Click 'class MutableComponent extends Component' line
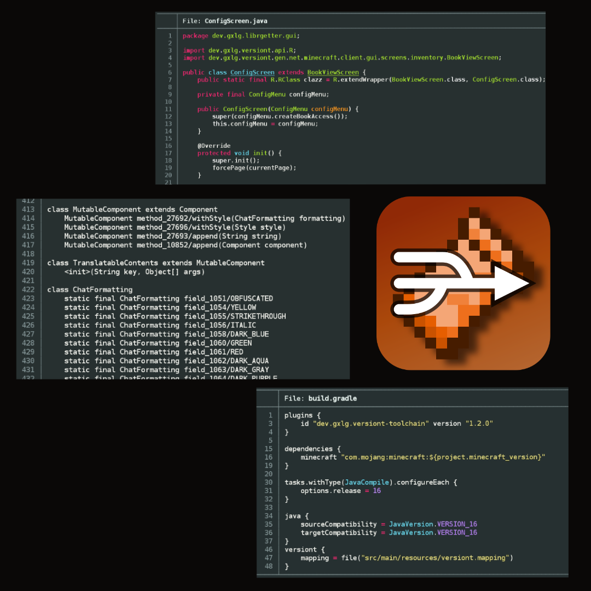Viewport: 591px width, 591px height. click(132, 210)
